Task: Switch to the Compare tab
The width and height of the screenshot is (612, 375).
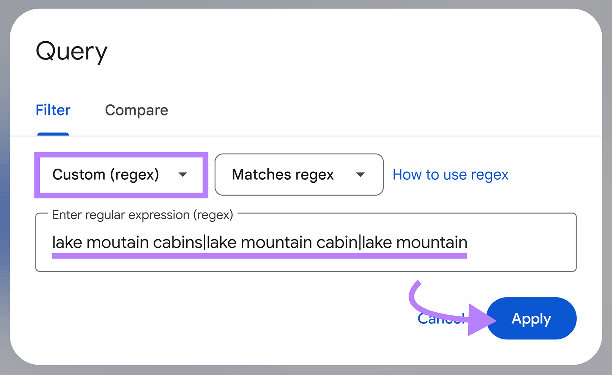Action: [136, 110]
